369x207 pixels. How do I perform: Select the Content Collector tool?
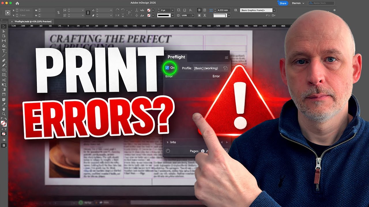[x=4, y=46]
